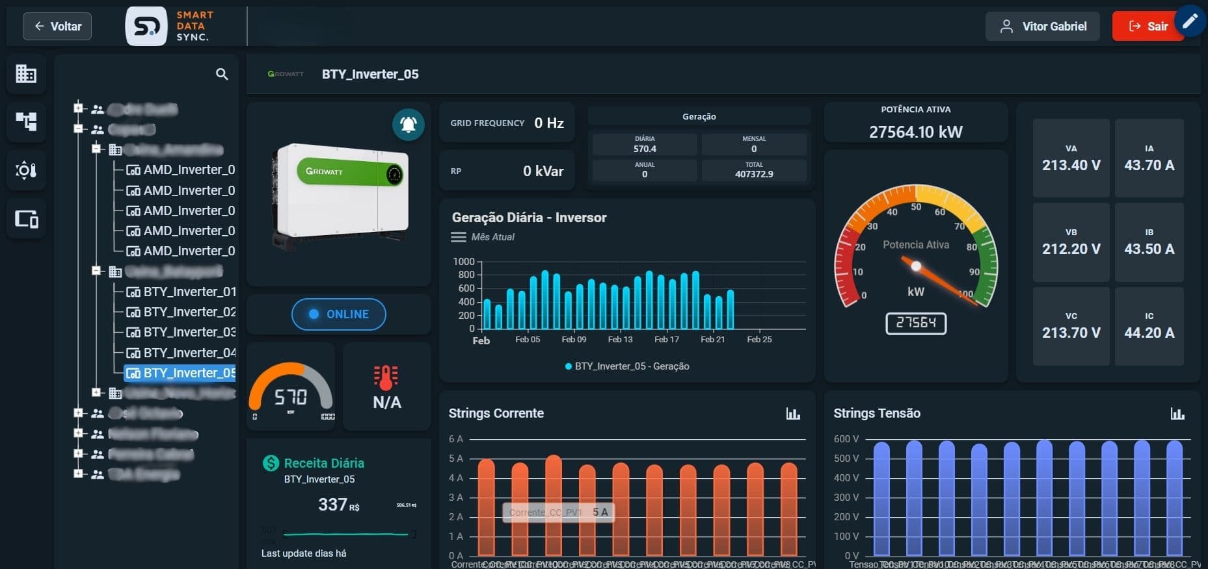Click the alarm bell notification icon

pos(408,124)
